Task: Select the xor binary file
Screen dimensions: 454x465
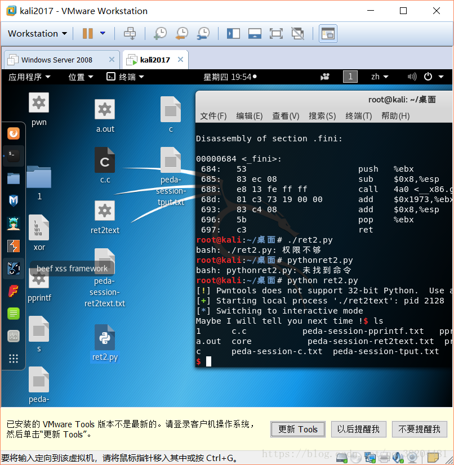Action: coord(39,232)
